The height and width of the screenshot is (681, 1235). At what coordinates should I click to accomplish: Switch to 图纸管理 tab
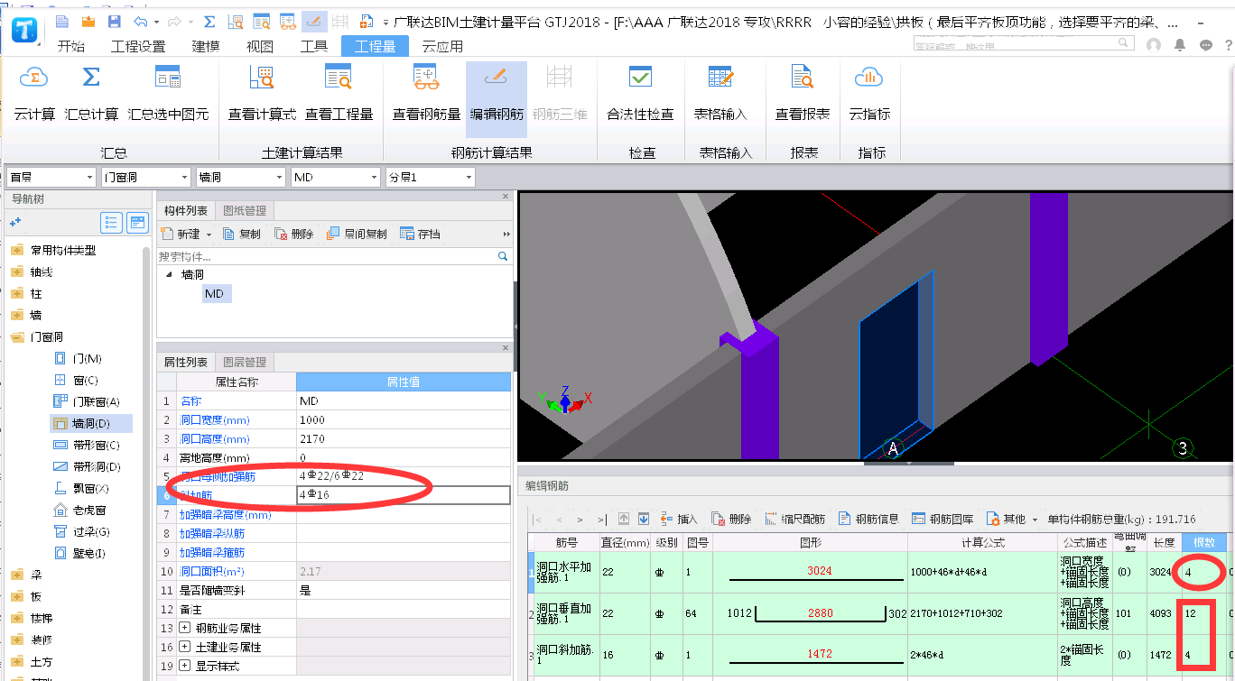coord(244,211)
